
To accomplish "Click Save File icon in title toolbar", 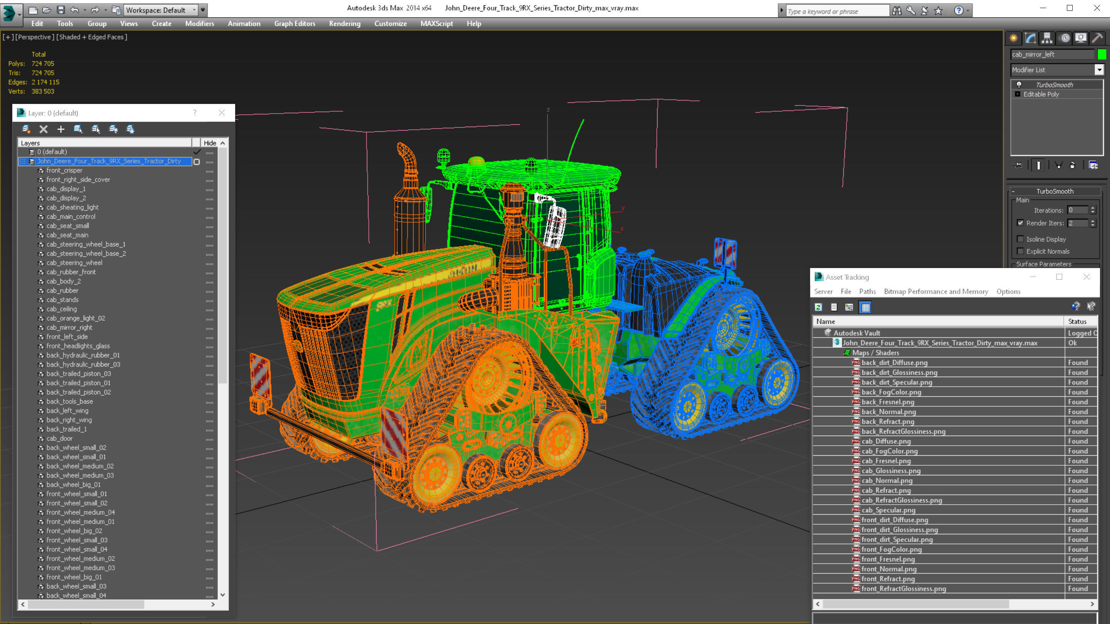I will tap(61, 10).
